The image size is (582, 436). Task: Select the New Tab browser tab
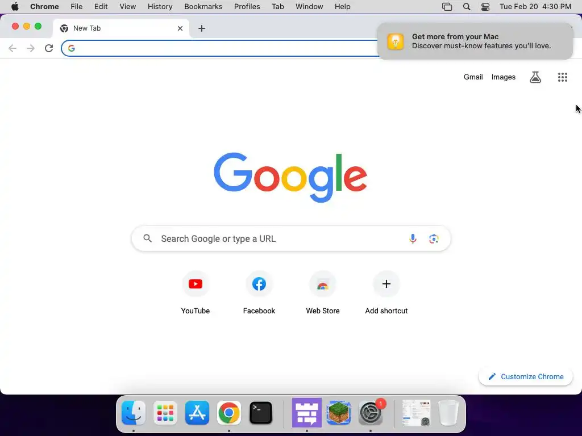(x=120, y=28)
